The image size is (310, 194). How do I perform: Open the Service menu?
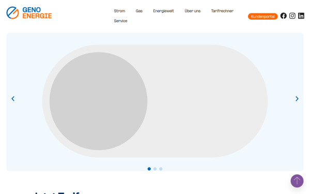coord(120,21)
